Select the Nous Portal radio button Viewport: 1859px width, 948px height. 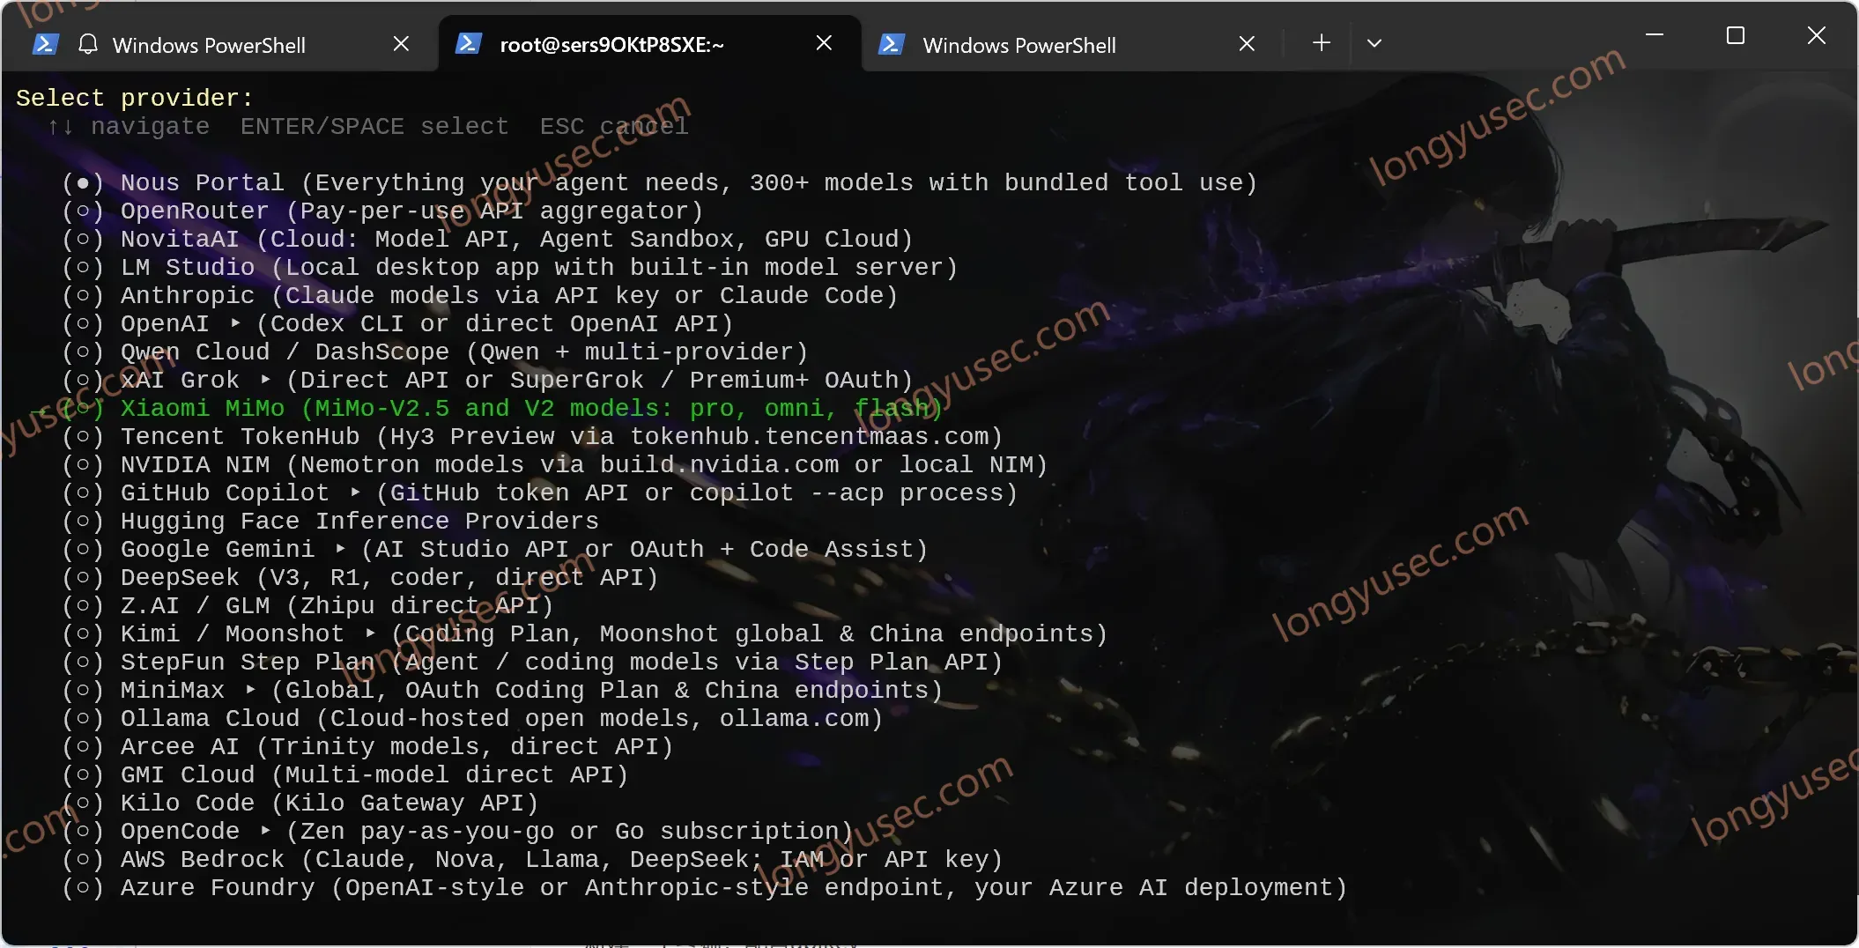83,183
